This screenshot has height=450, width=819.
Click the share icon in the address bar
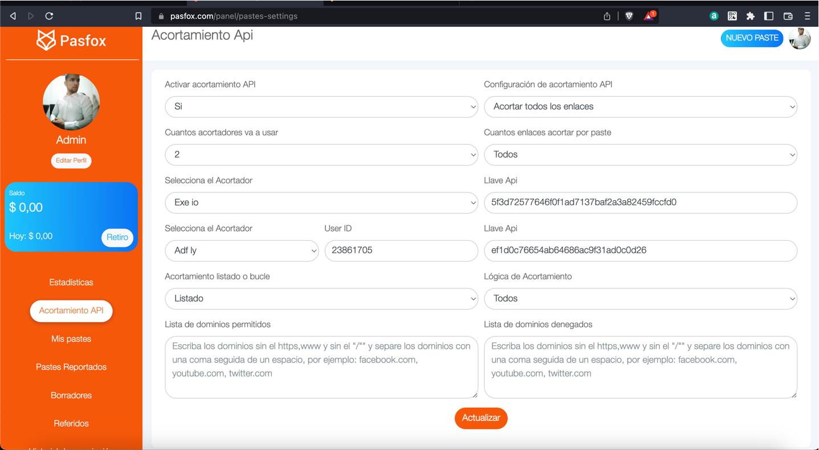tap(607, 16)
